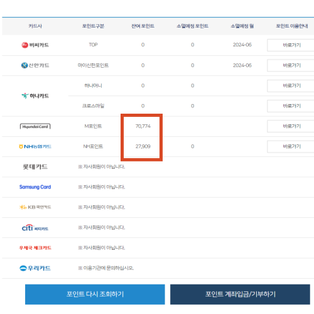
Task: Click 하나머니 expiring points value 0
Action: tap(193, 85)
